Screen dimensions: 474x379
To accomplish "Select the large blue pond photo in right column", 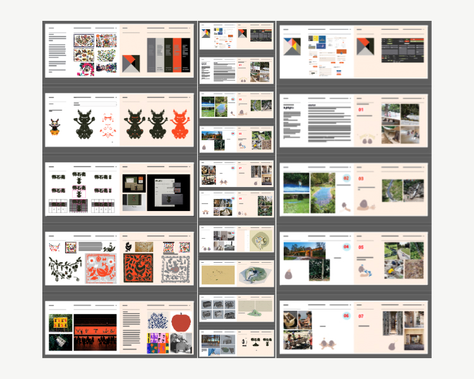I will [x=322, y=193].
